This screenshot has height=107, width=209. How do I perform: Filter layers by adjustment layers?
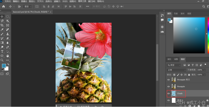click(189, 65)
